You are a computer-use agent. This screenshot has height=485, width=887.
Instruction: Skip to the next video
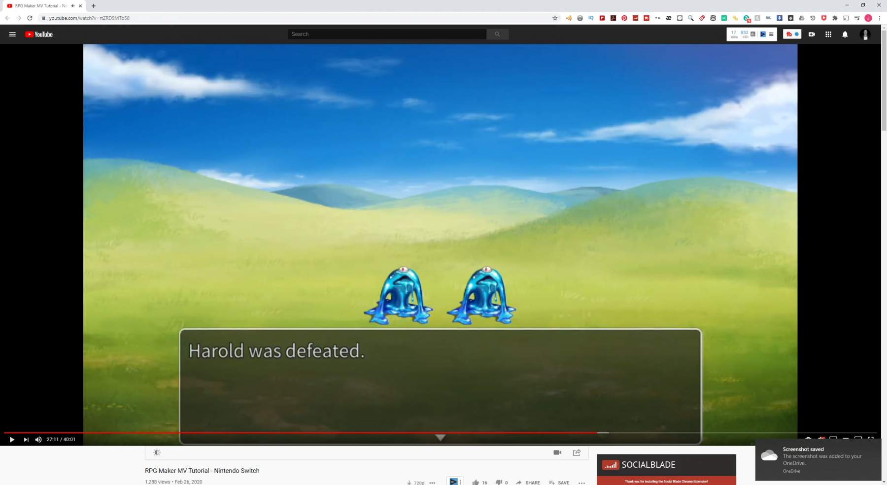26,439
